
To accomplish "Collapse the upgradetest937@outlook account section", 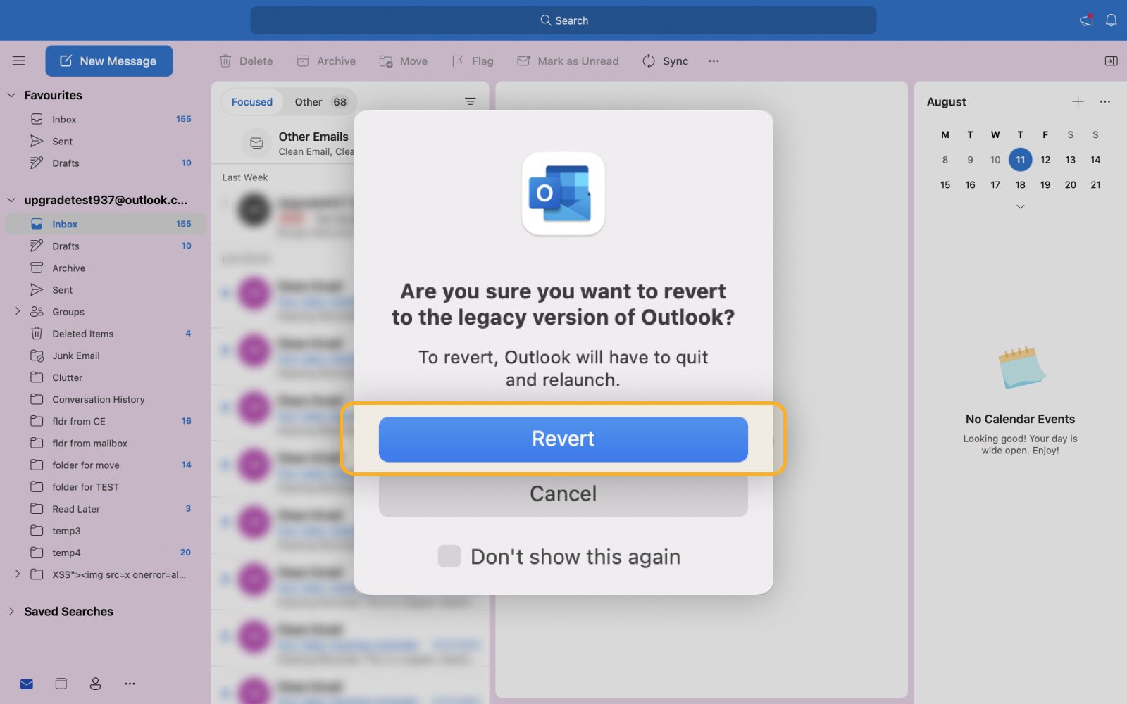I will point(11,200).
